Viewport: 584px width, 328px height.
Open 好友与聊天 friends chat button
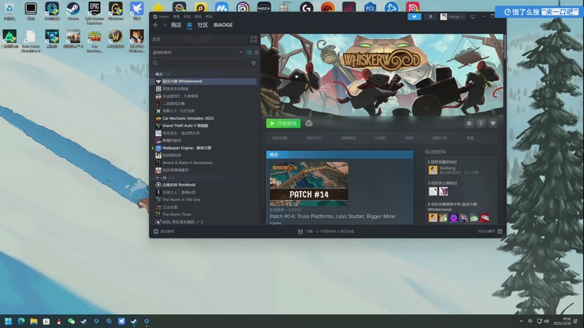click(490, 231)
